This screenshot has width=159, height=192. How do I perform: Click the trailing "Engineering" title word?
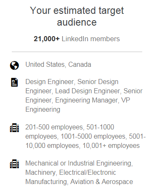point(43,110)
